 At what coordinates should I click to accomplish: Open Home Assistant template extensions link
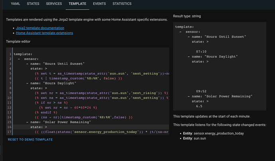click(44, 33)
